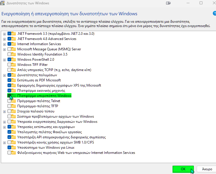Screen dimensions: 216x174
Task: Enable the Microsoft Message Queue (MSMQ) Server checkbox
Action: (10, 49)
